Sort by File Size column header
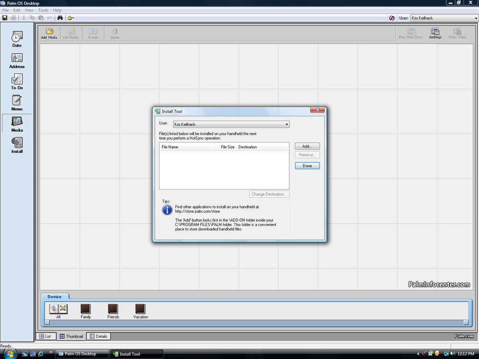Image resolution: width=479 pixels, height=359 pixels. (x=225, y=147)
